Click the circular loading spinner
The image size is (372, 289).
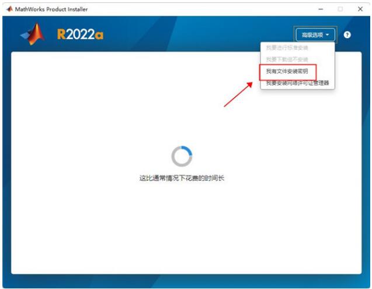tap(182, 156)
